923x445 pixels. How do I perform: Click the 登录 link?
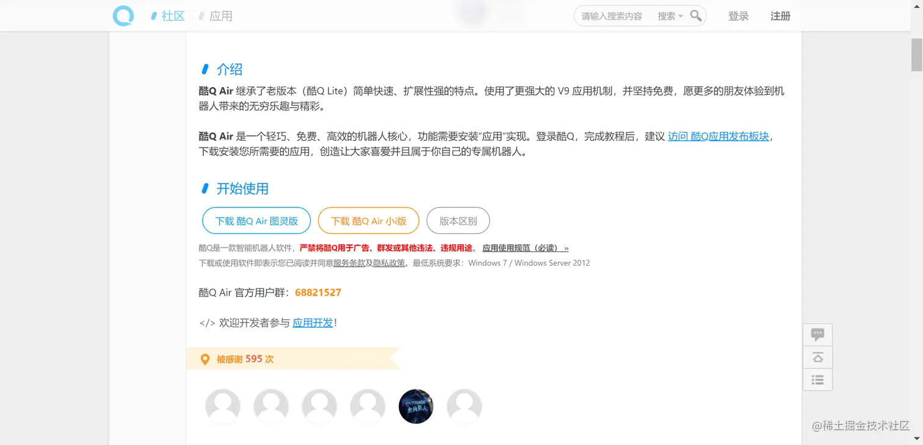[x=739, y=16]
